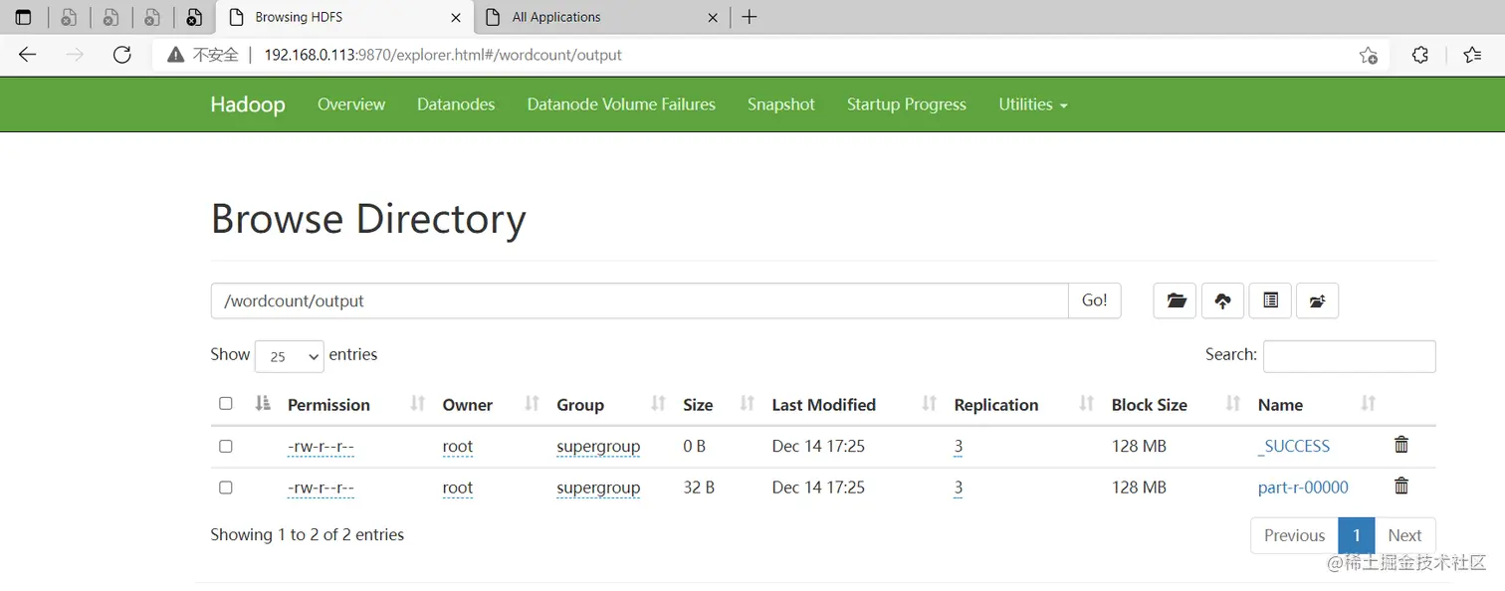Screen dimensions: 1505x591
Task: Check the part-r-00000 row checkbox
Action: coord(226,488)
